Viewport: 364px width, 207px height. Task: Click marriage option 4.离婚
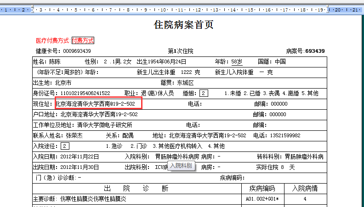point(290,94)
